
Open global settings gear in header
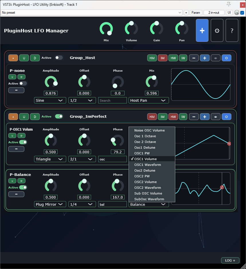tap(217, 31)
